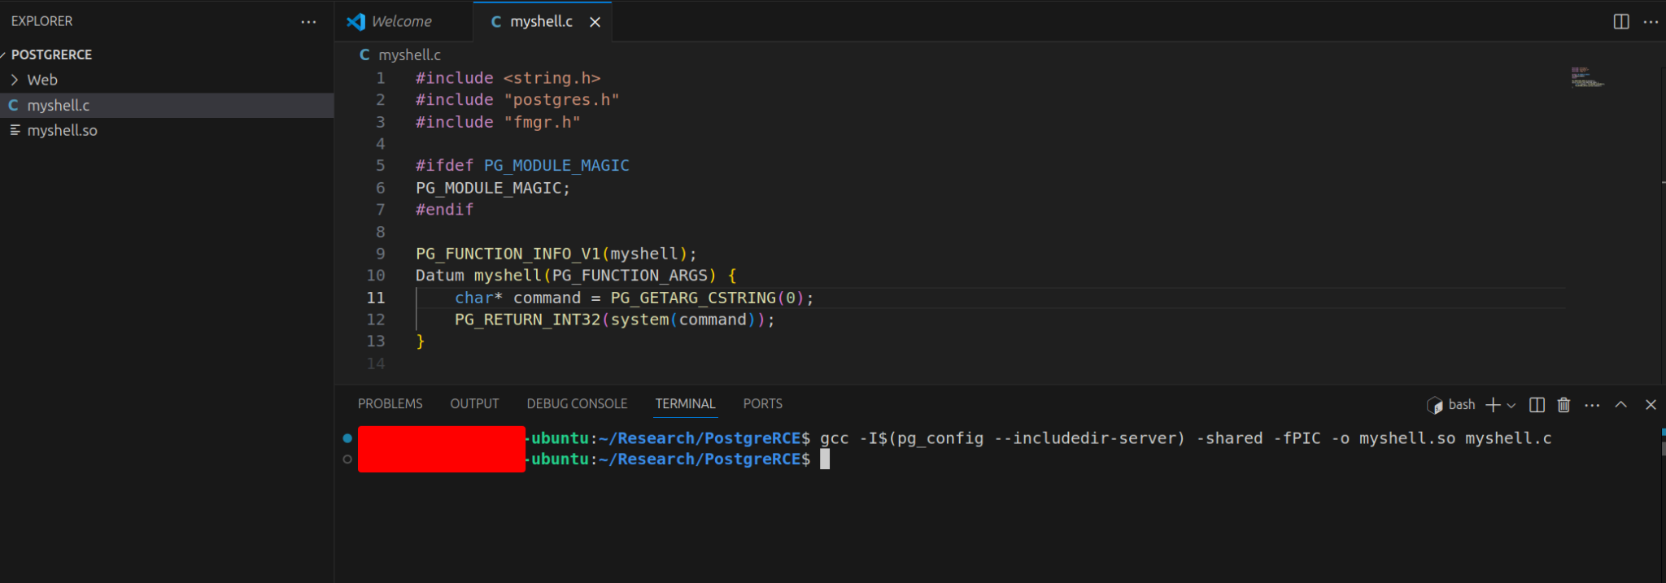Click the gcc command in terminal
The width and height of the screenshot is (1666, 583).
[1185, 438]
